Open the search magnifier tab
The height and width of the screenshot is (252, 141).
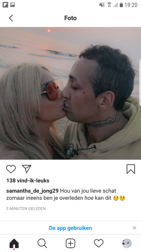[42, 243]
